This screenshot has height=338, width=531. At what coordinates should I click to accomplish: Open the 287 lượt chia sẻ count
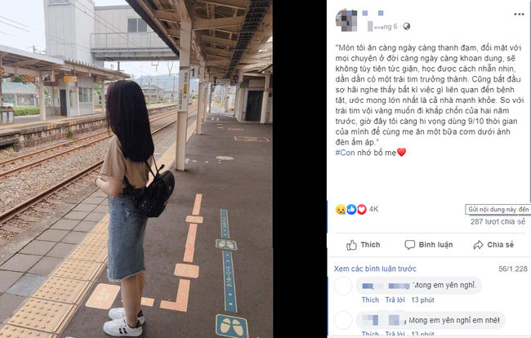[498, 221]
